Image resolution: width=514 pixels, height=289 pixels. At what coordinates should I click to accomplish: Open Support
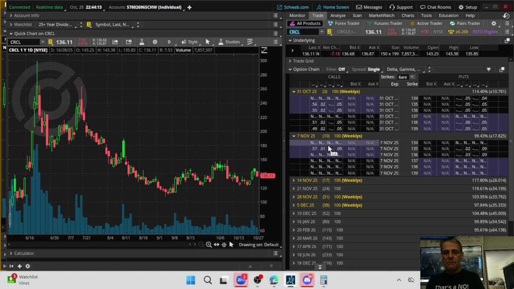[x=401, y=7]
